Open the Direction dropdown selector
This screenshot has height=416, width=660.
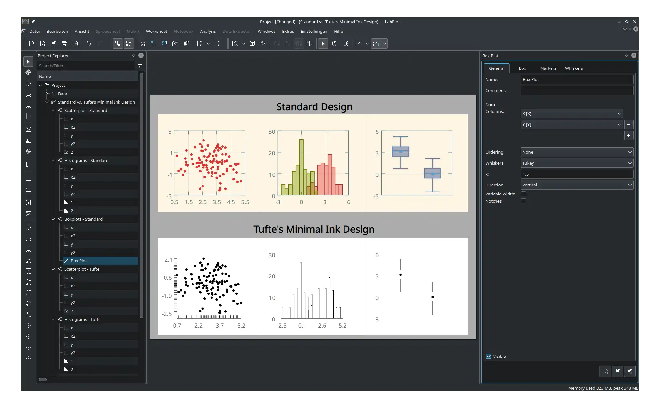(x=576, y=185)
